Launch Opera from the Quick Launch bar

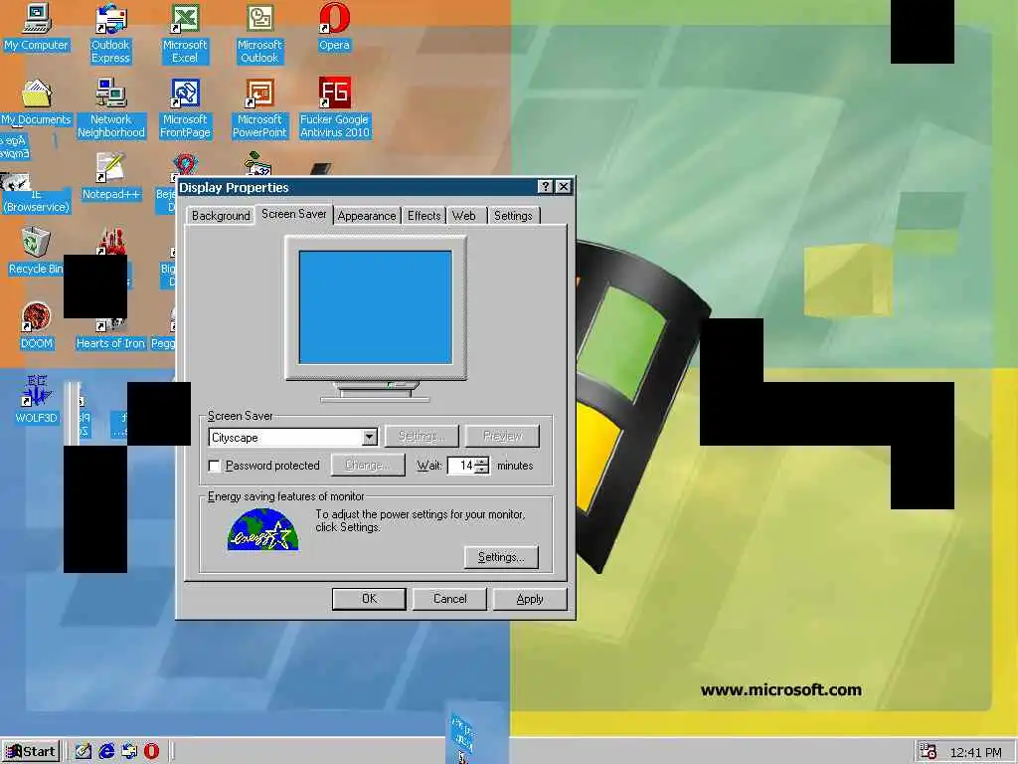[x=151, y=752]
